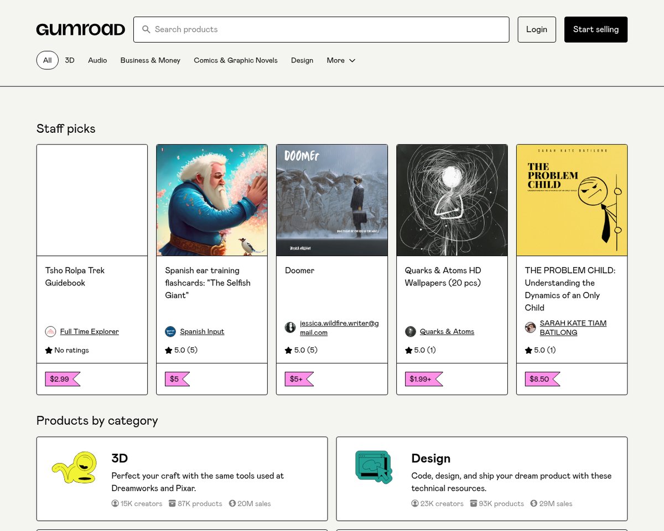Image resolution: width=664 pixels, height=531 pixels.
Task: Open Quarks & Atoms creator link
Action: (447, 332)
